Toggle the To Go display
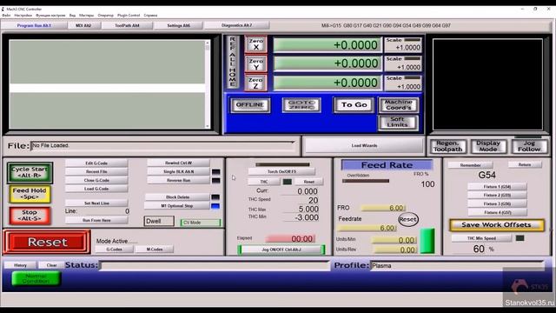This screenshot has height=313, width=556. tap(354, 105)
